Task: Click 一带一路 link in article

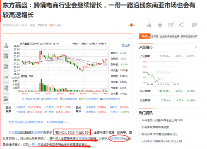Action: point(35,144)
